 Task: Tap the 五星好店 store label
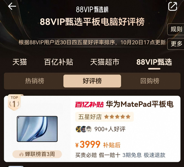tap(90, 117)
